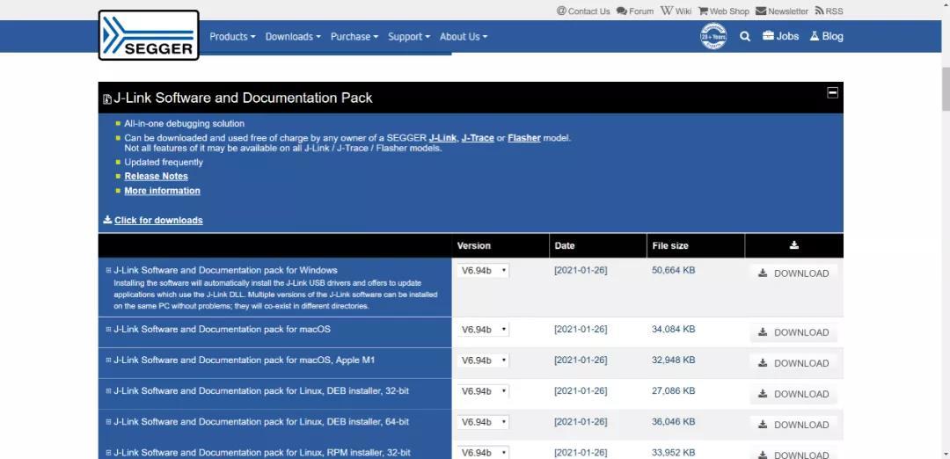Viewport: 950px width, 459px height.
Task: Open the Web Shop cart link
Action: 723,11
